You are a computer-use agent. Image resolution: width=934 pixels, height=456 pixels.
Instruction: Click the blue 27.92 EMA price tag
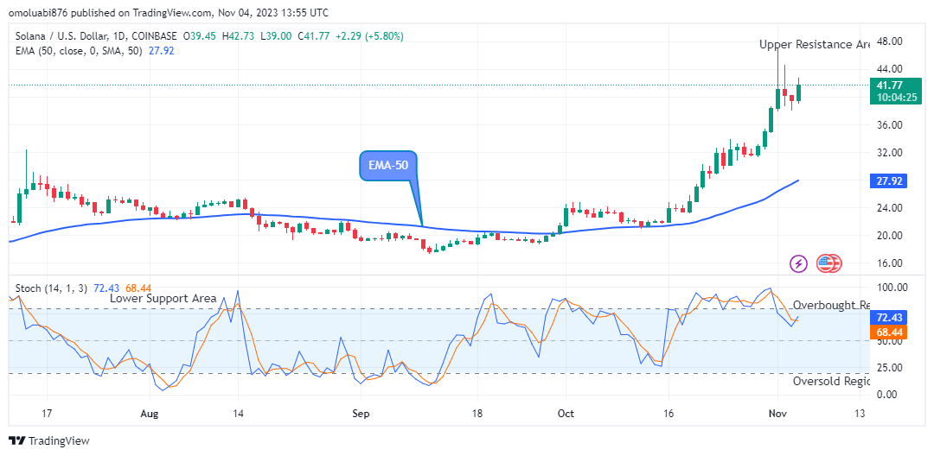(x=891, y=180)
